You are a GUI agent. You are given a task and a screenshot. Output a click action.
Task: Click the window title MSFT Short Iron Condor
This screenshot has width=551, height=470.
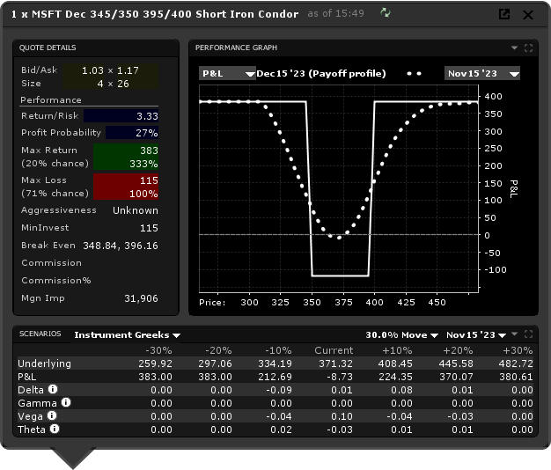155,14
